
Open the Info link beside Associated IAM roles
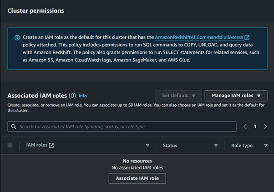pyautogui.click(x=83, y=96)
